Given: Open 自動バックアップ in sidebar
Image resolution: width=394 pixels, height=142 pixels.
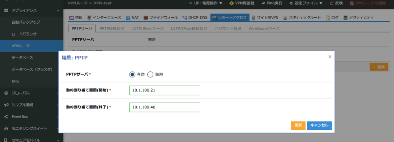Looking at the screenshot, I should coord(32,22).
